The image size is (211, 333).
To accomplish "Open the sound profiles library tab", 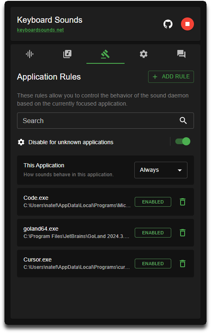I will click(x=67, y=54).
